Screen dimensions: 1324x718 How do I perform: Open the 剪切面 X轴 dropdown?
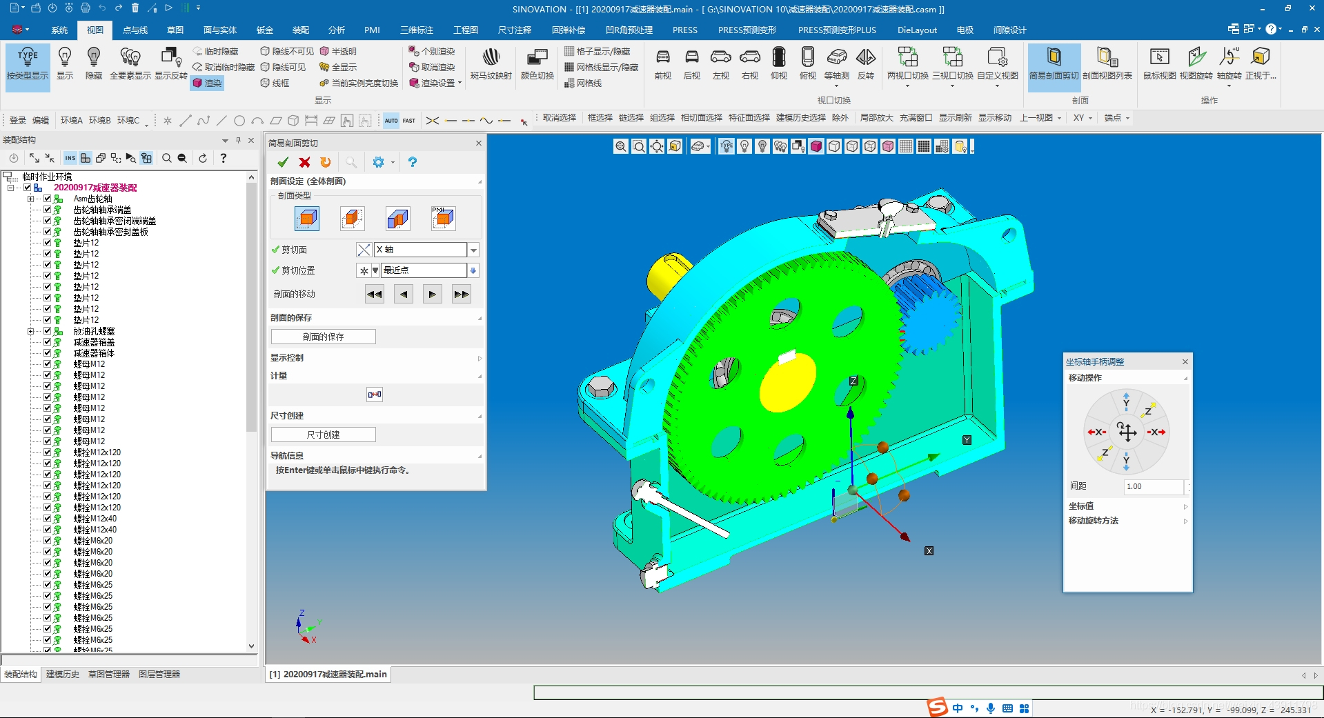click(474, 250)
